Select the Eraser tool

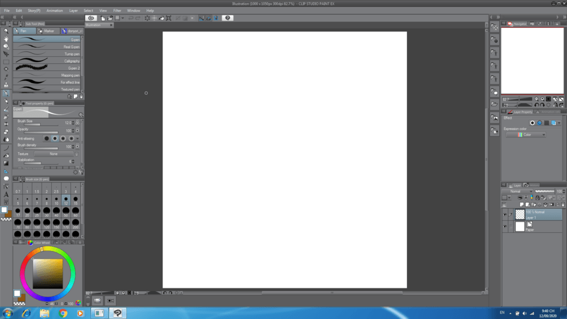pyautogui.click(x=6, y=132)
